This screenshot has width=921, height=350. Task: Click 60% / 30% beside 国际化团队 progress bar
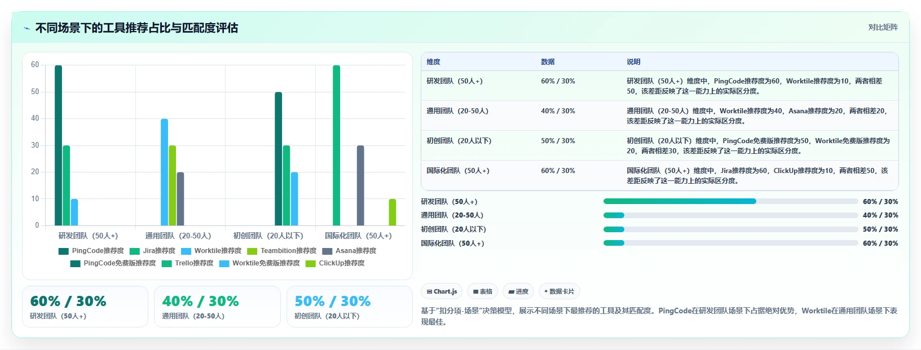880,243
